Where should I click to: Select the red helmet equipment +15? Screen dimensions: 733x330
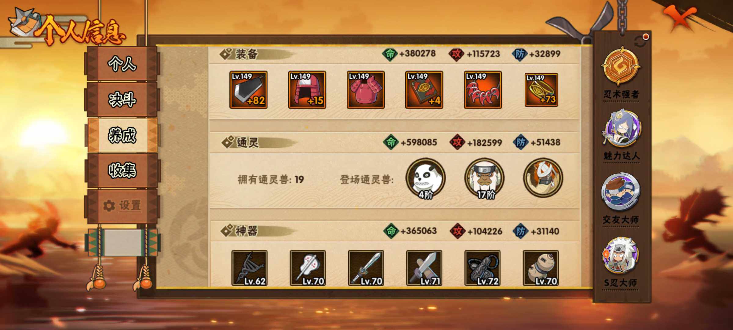pyautogui.click(x=307, y=90)
